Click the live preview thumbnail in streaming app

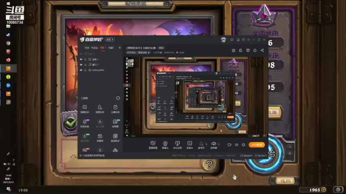(195, 97)
